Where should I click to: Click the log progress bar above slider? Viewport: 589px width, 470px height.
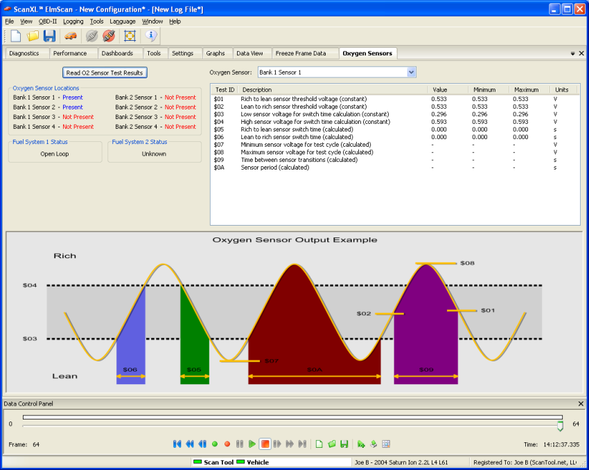292,417
